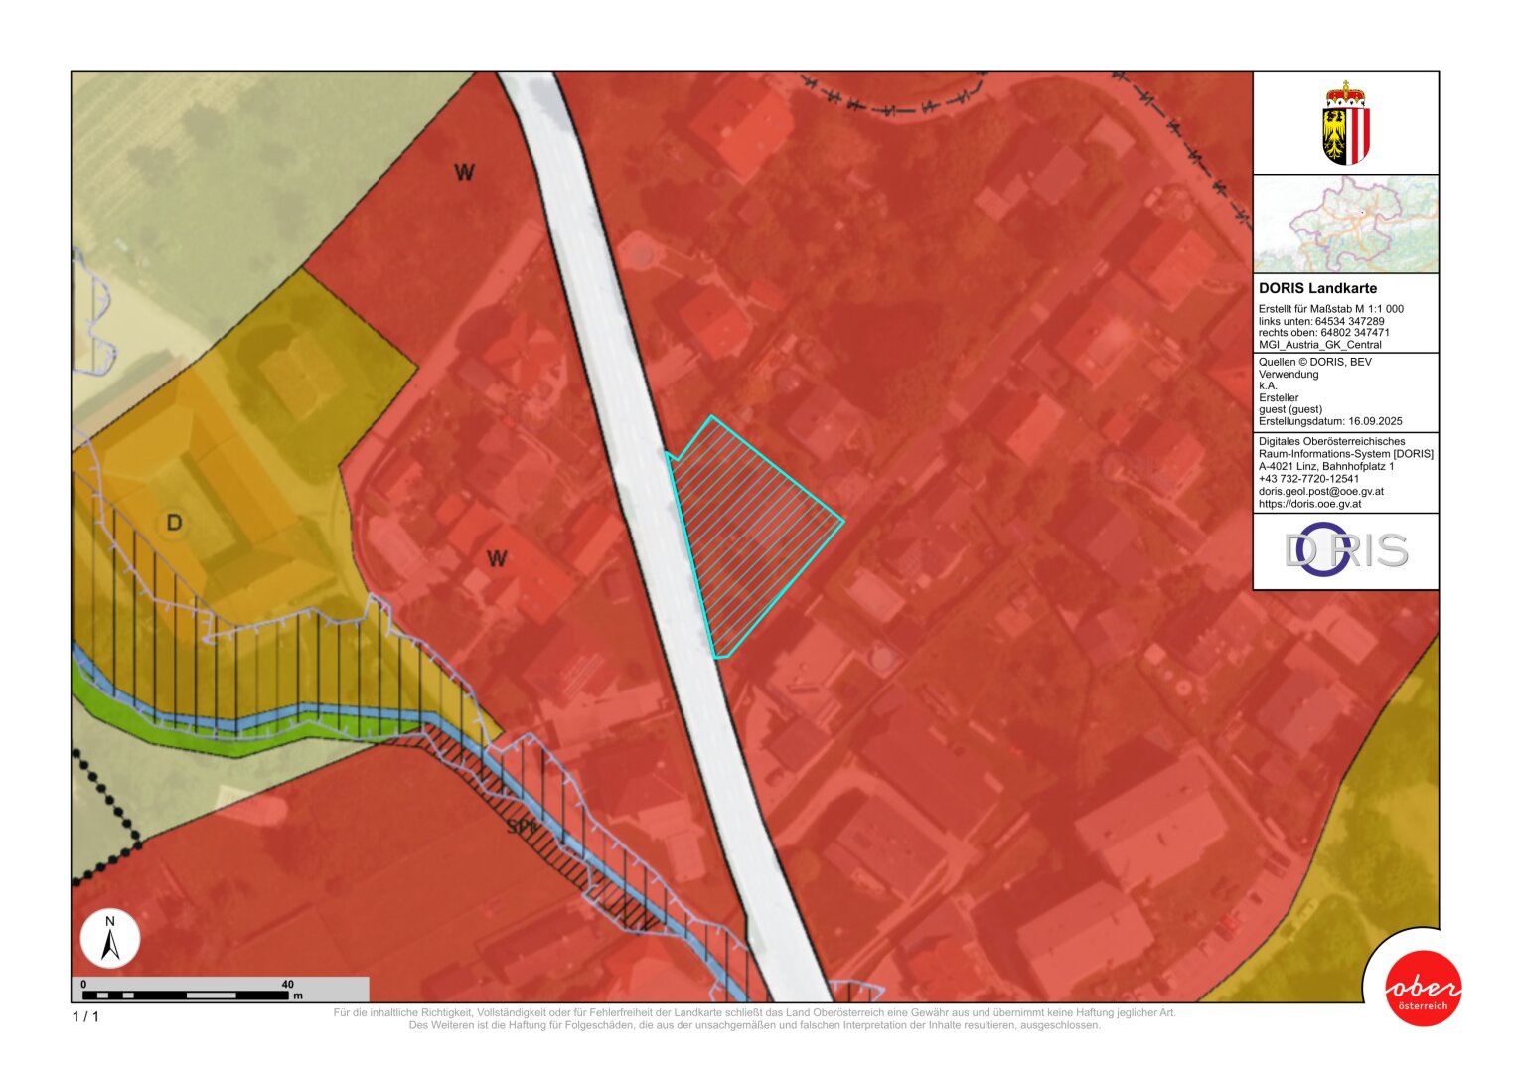This screenshot has width=1517, height=1073.
Task: Click the doris.geol.post@ooe.gv.at email address
Action: 1320,491
